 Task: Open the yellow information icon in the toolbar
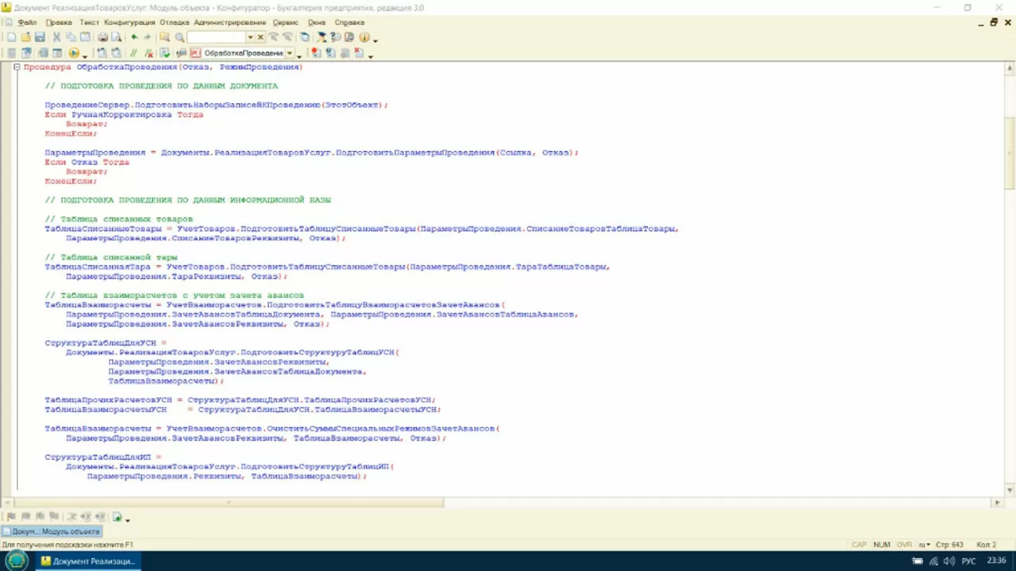click(364, 37)
